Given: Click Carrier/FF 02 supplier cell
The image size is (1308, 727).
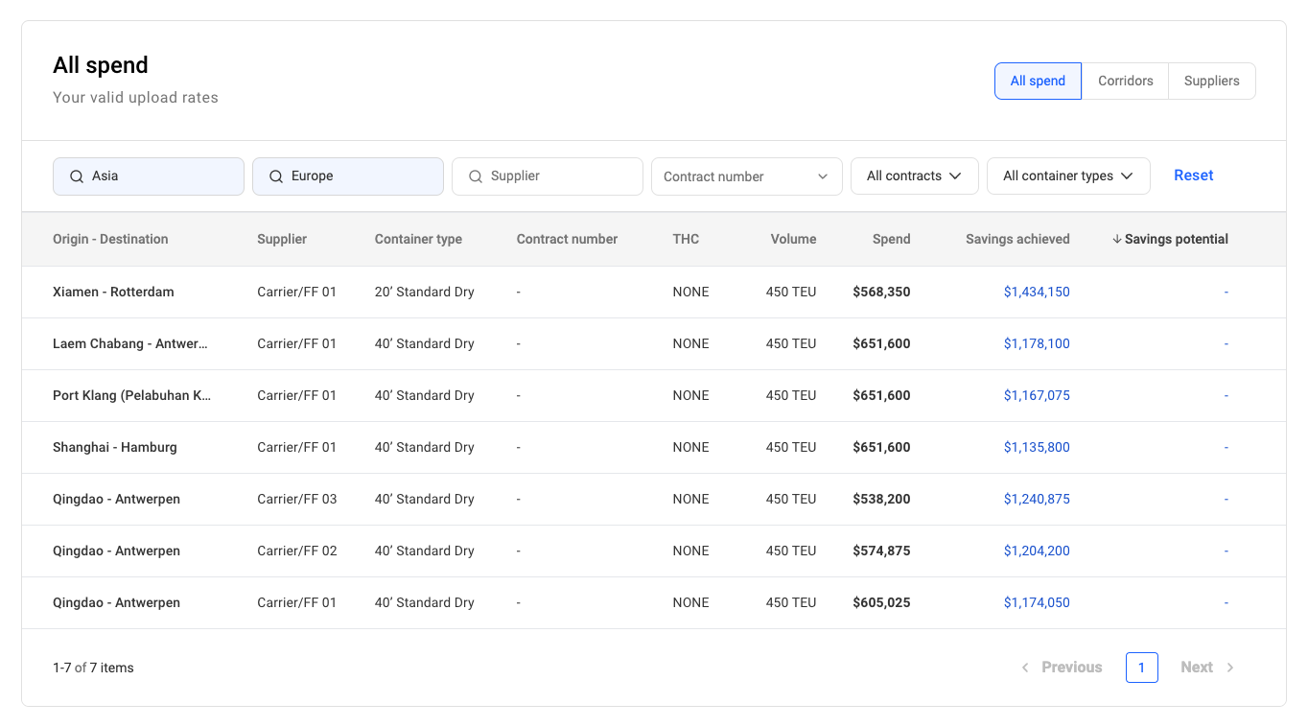Looking at the screenshot, I should pos(297,551).
